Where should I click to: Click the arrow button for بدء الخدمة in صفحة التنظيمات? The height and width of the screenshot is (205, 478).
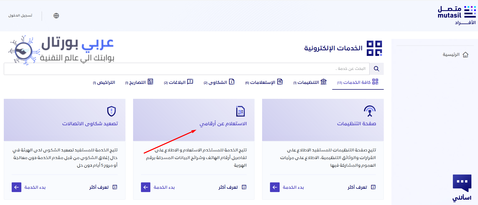click(275, 187)
